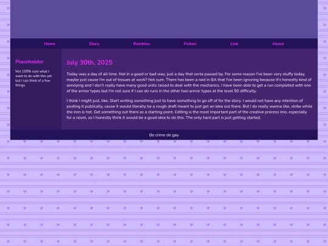
Task: Click the July 30th, 2025 heading
Action: [89, 63]
